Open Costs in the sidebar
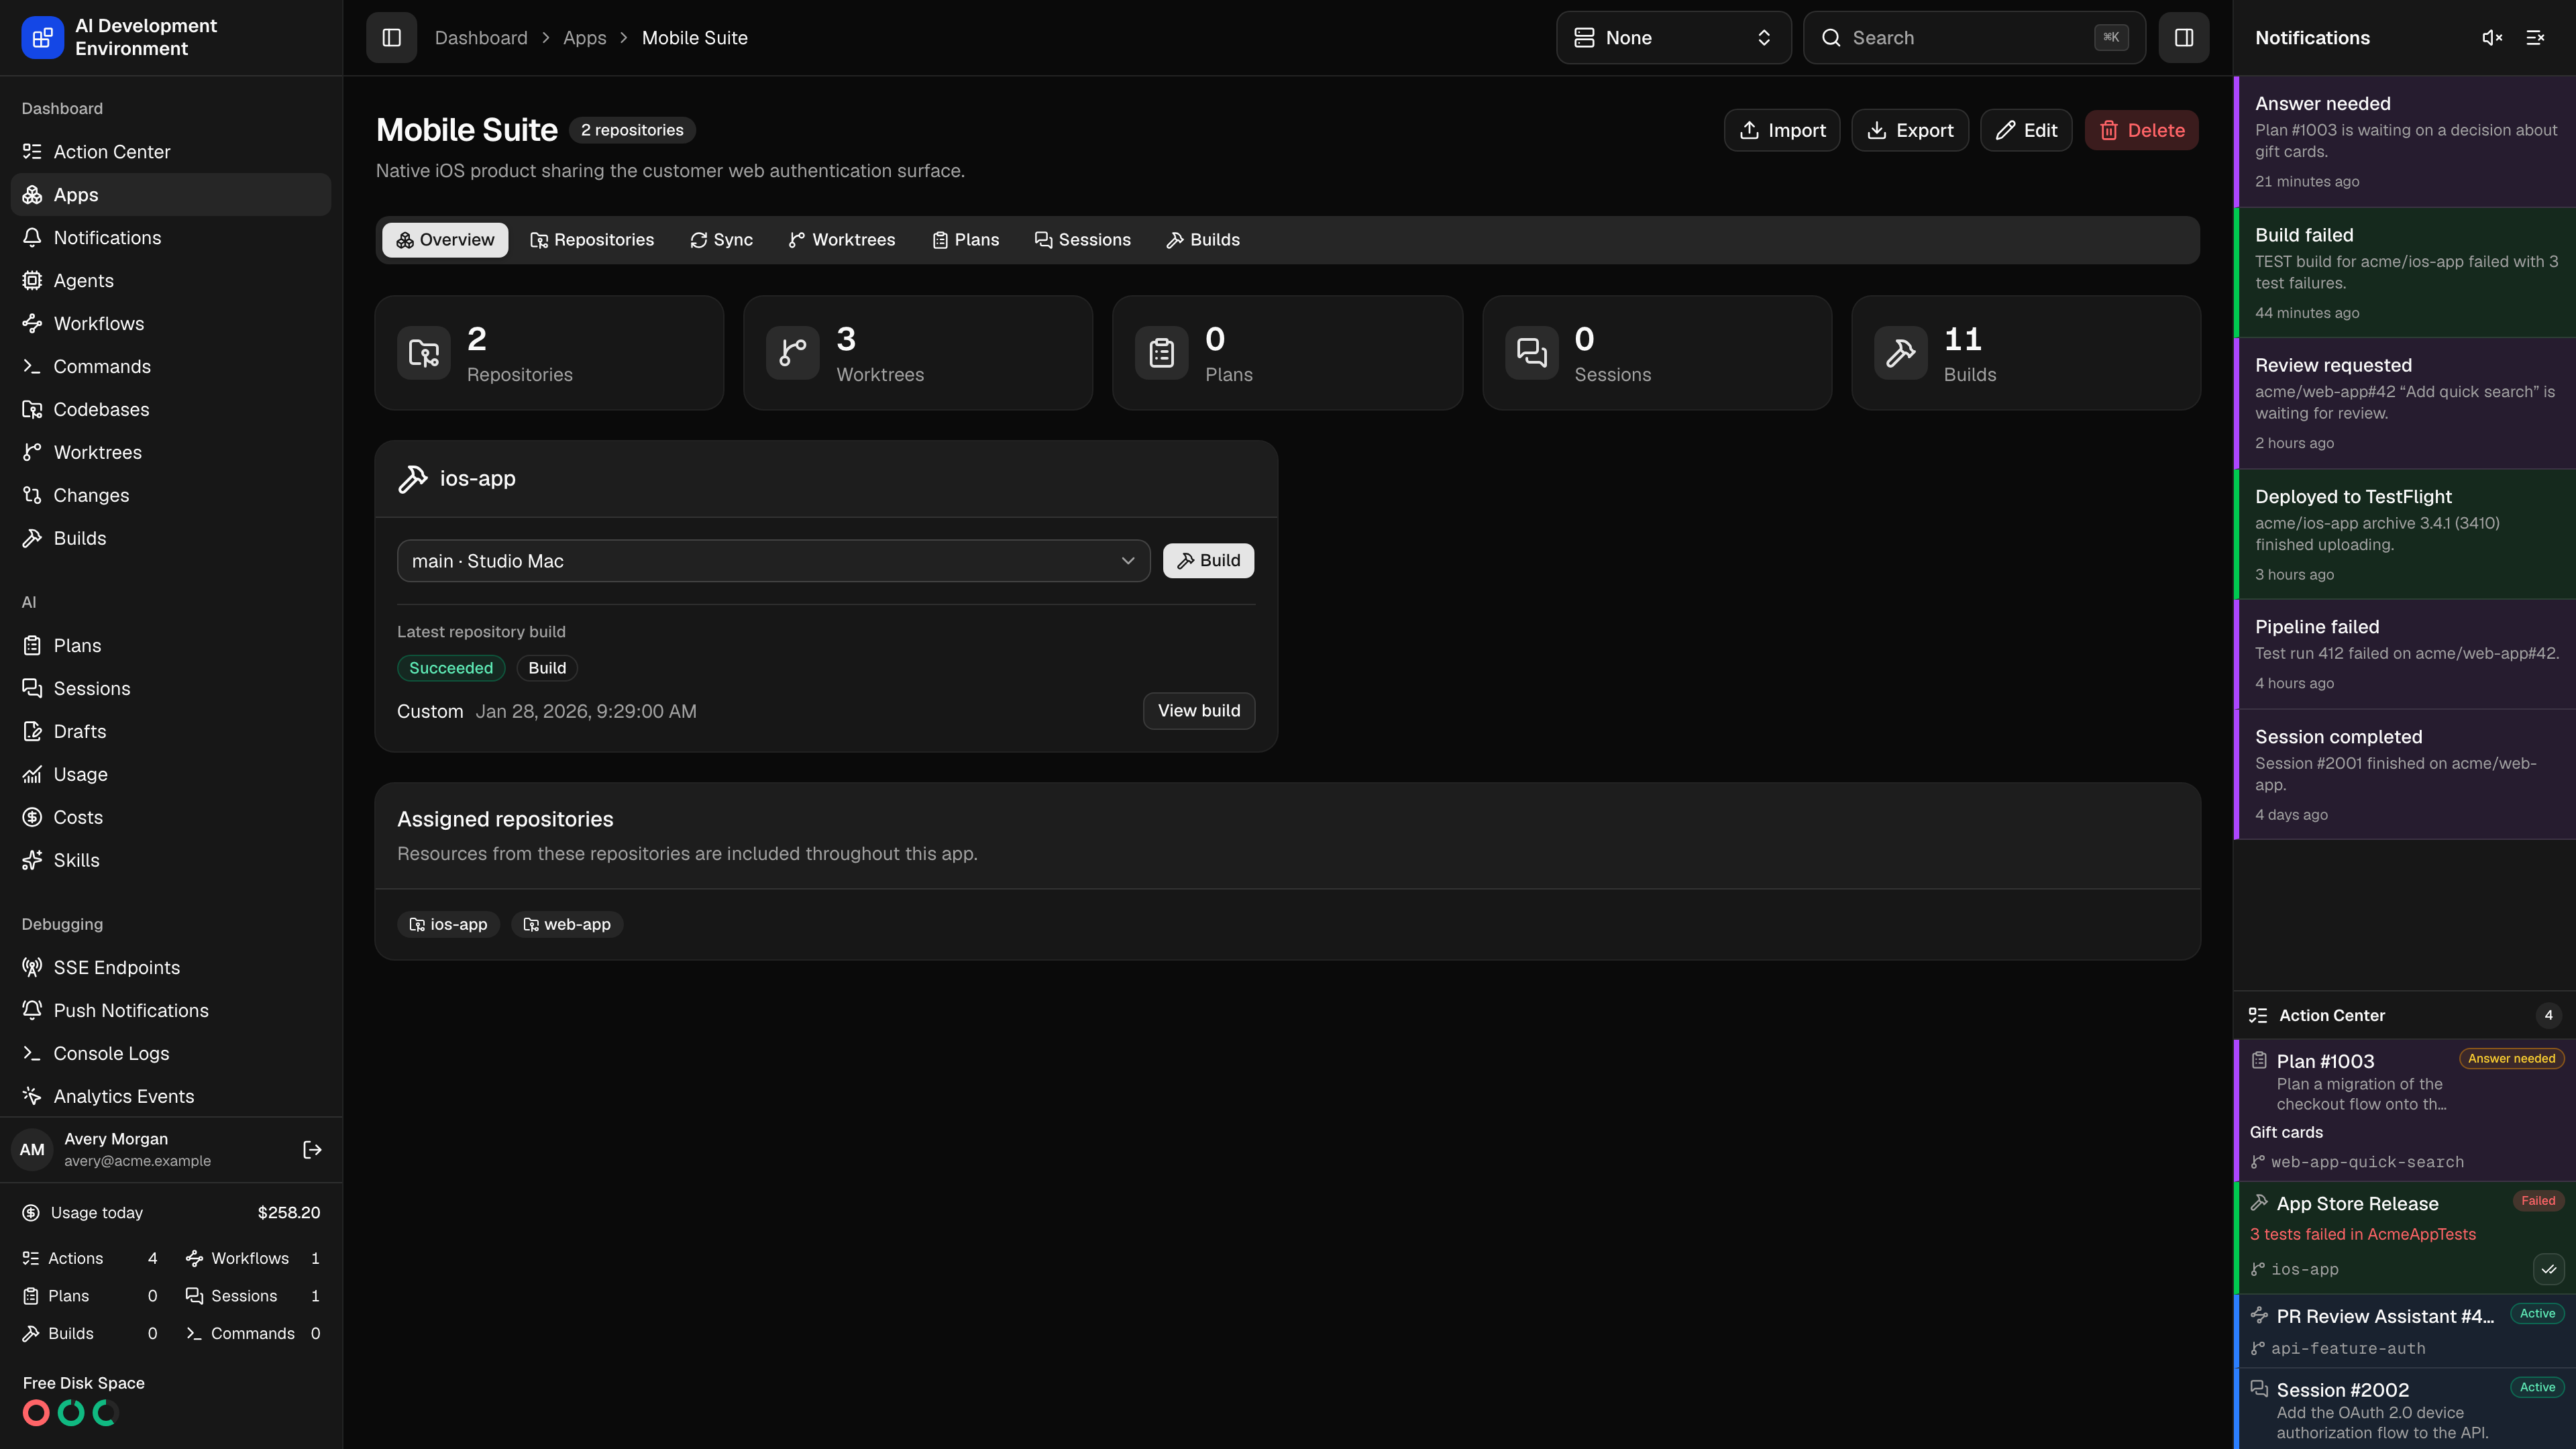Viewport: 2576px width, 1449px height. click(x=171, y=818)
